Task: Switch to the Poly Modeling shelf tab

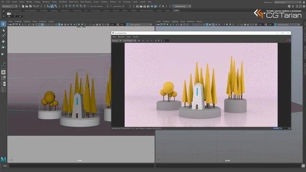Action: point(31,11)
